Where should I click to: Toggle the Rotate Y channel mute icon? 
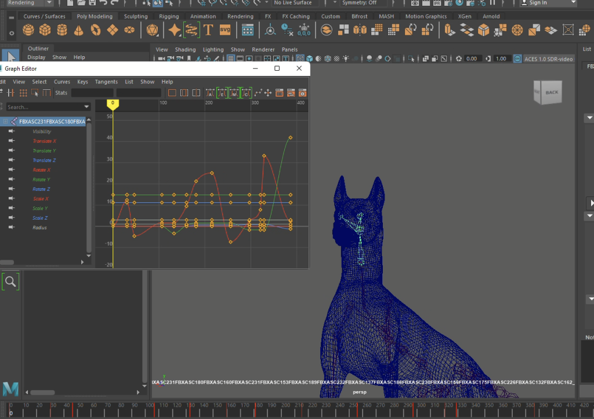[x=11, y=180]
